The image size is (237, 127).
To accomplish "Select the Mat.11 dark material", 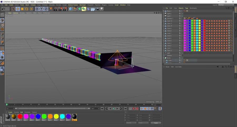I will 74,117.
